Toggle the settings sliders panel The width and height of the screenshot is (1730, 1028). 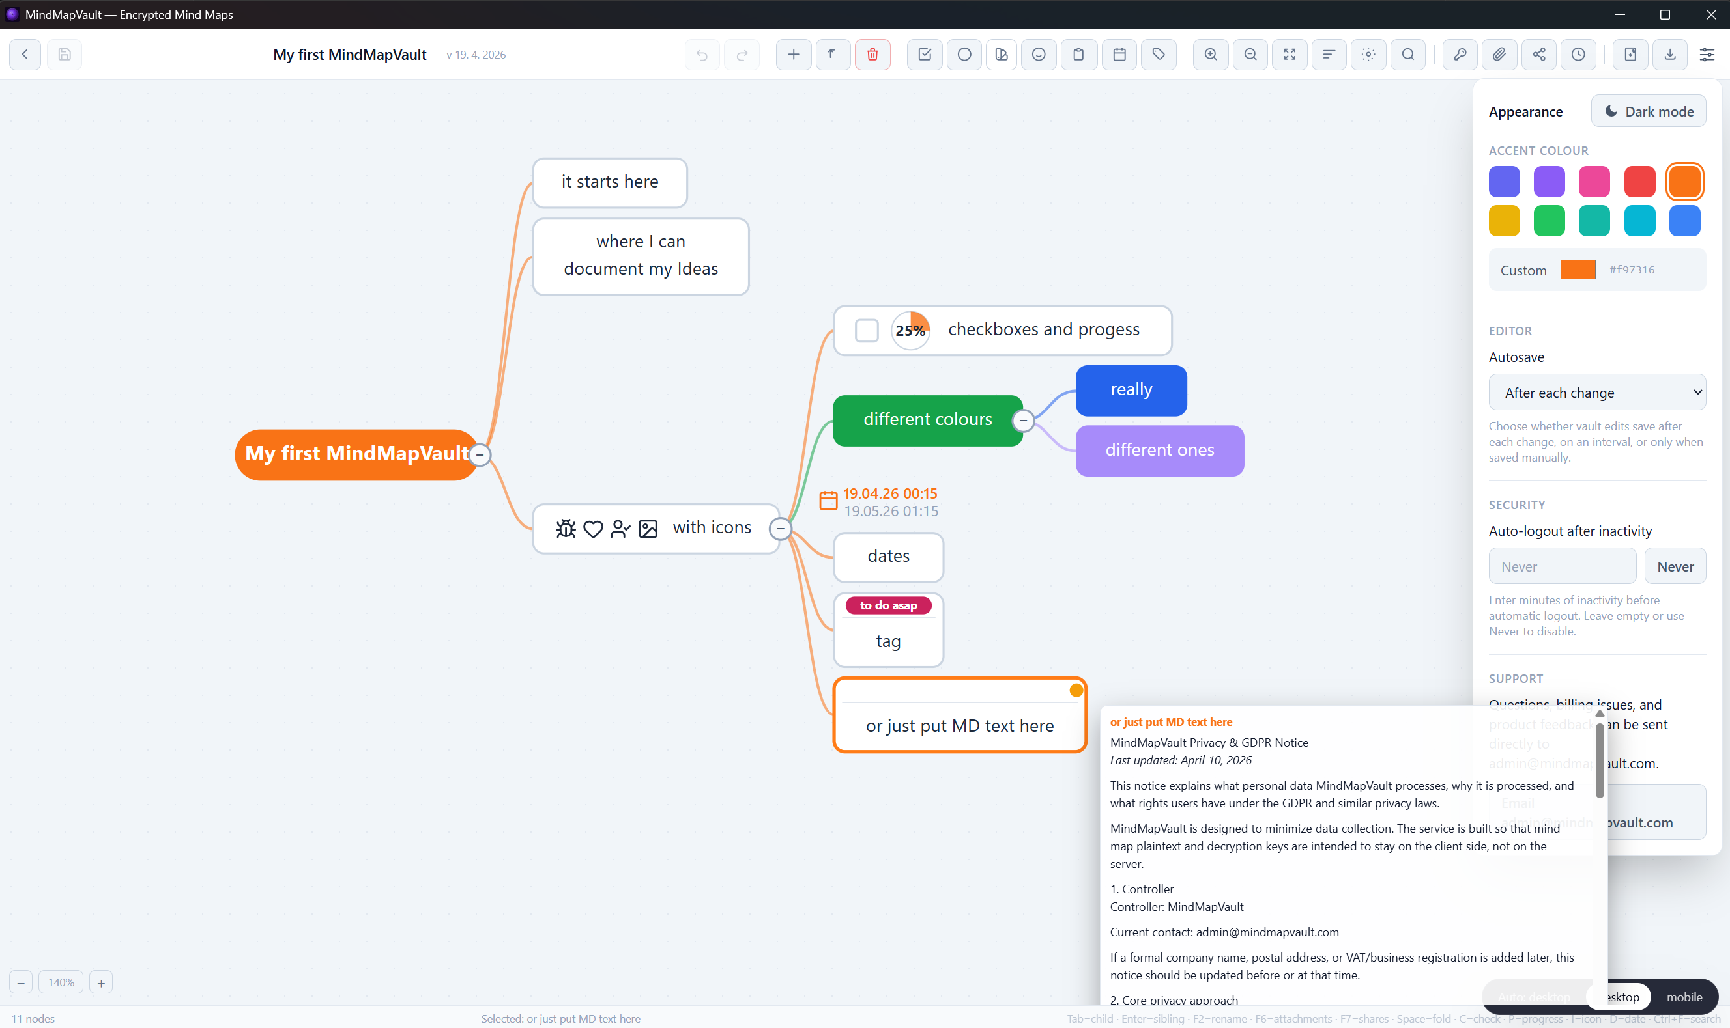tap(1707, 54)
